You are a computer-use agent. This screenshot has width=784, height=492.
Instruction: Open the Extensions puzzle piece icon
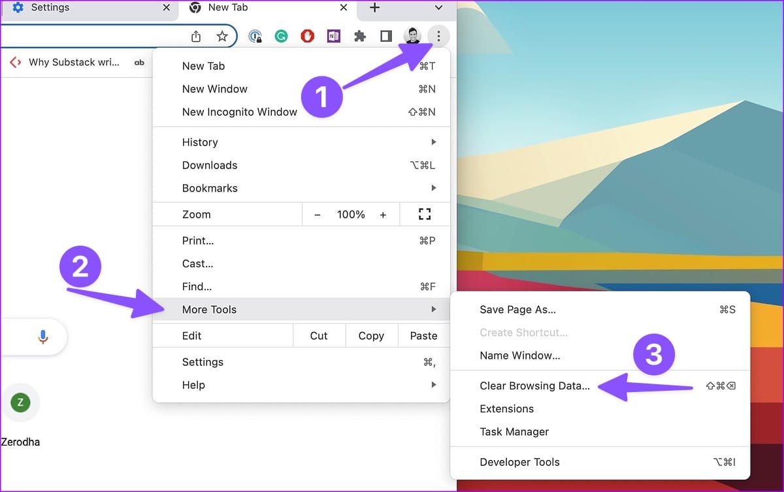tap(359, 37)
